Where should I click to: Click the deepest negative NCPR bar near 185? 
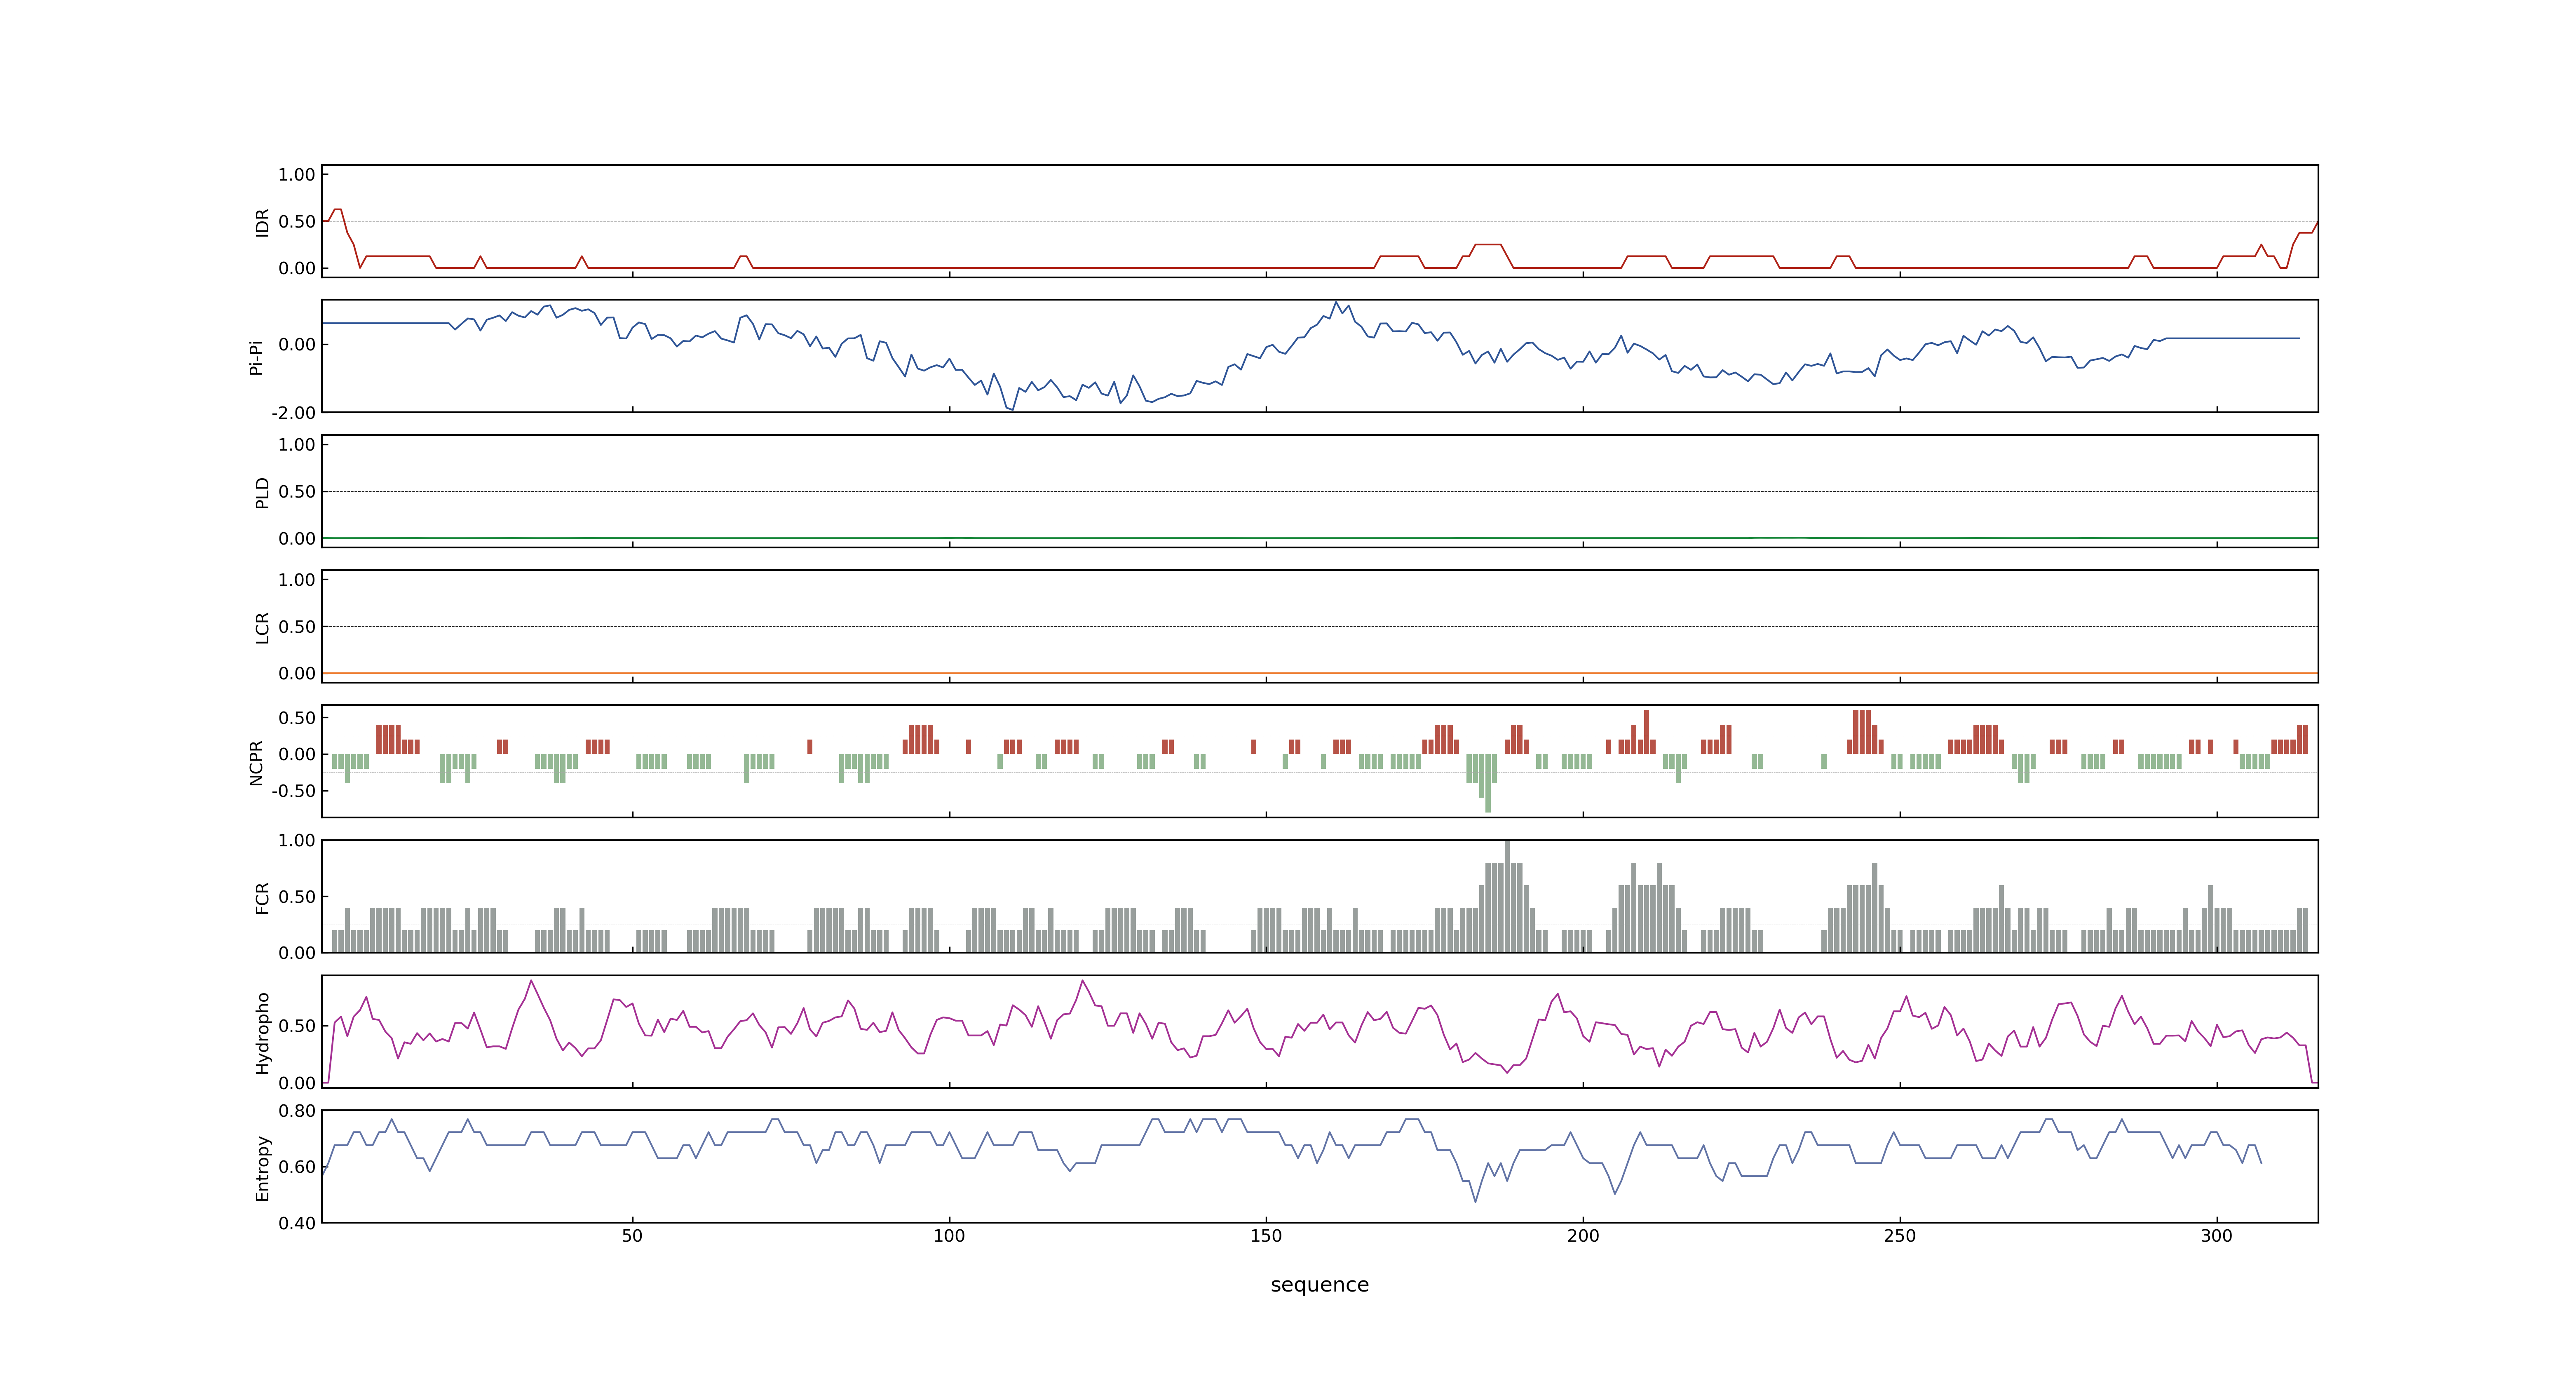(x=1488, y=783)
